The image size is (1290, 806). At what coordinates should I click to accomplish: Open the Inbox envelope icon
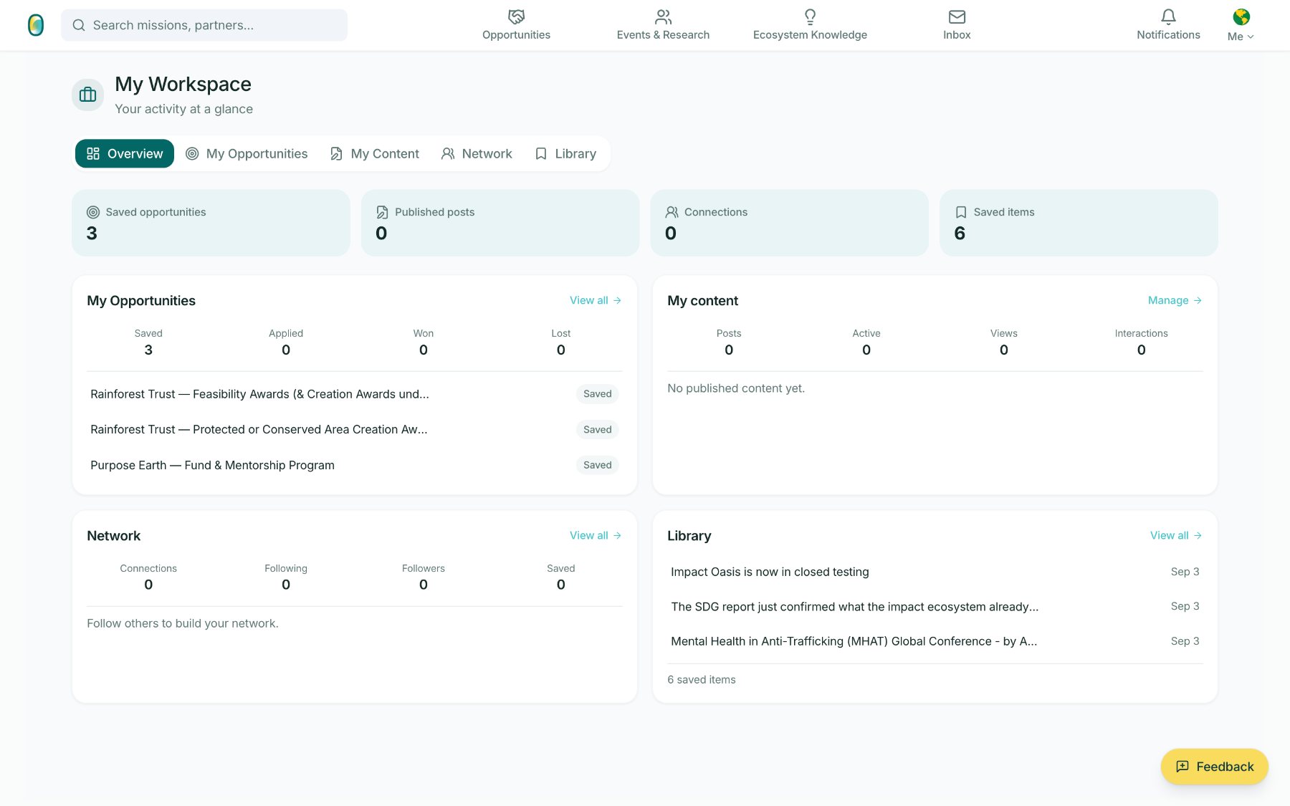pos(957,16)
